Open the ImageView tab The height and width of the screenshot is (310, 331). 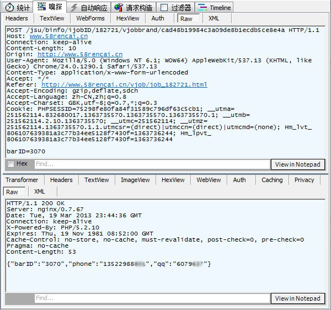[135, 180]
